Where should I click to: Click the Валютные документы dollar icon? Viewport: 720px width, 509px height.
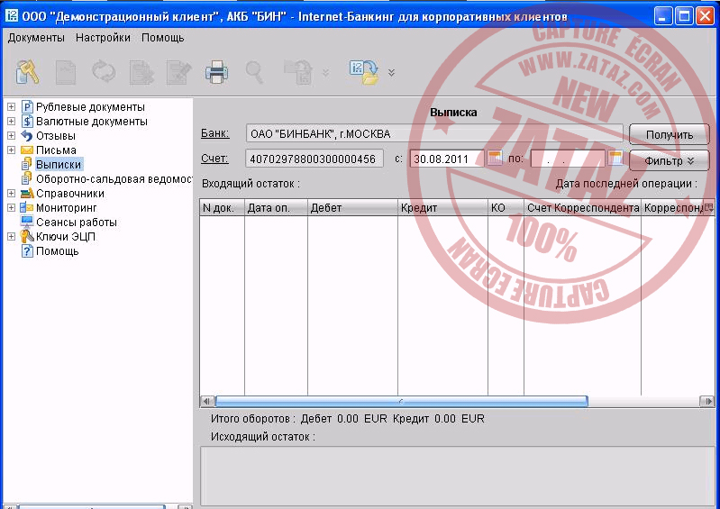tap(27, 121)
